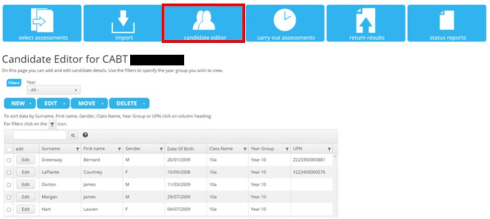Open the Surname column filter icon
490x219 pixels.
click(x=78, y=149)
